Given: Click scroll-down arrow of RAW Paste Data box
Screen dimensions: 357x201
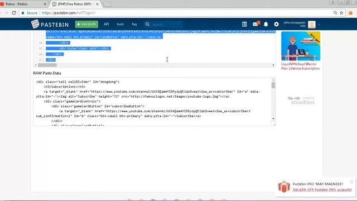Looking at the screenshot, I should [273, 119].
